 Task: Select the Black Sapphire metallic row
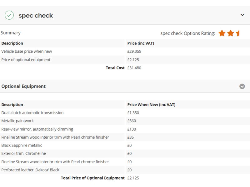tap(125, 145)
